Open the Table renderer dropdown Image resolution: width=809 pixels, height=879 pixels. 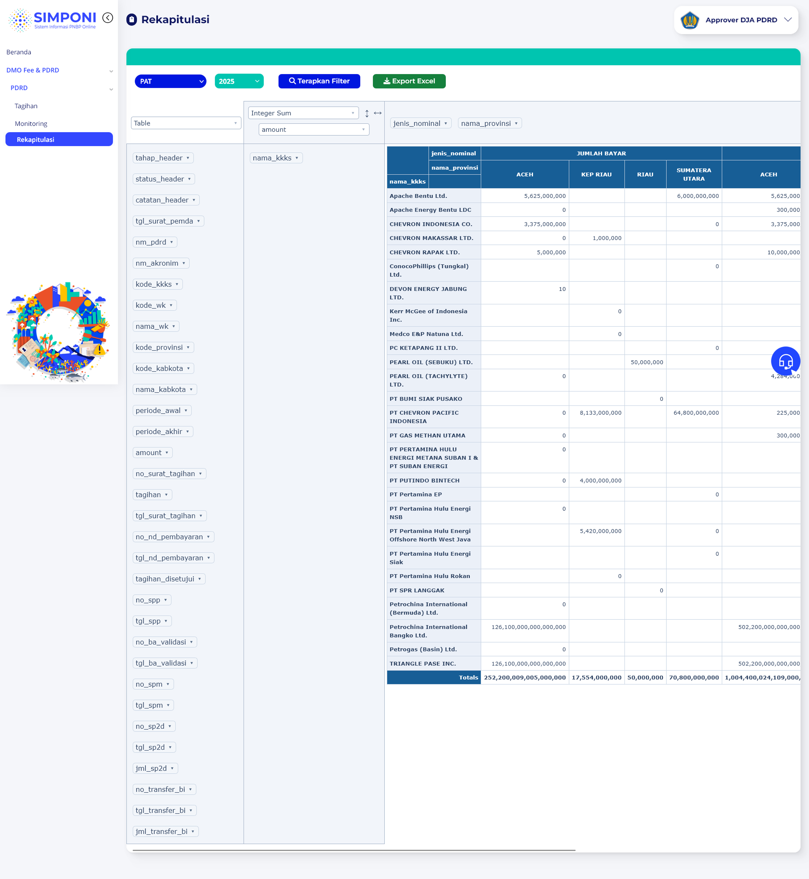pyautogui.click(x=186, y=123)
